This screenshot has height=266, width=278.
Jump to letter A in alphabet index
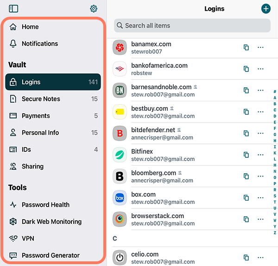pyautogui.click(x=275, y=98)
